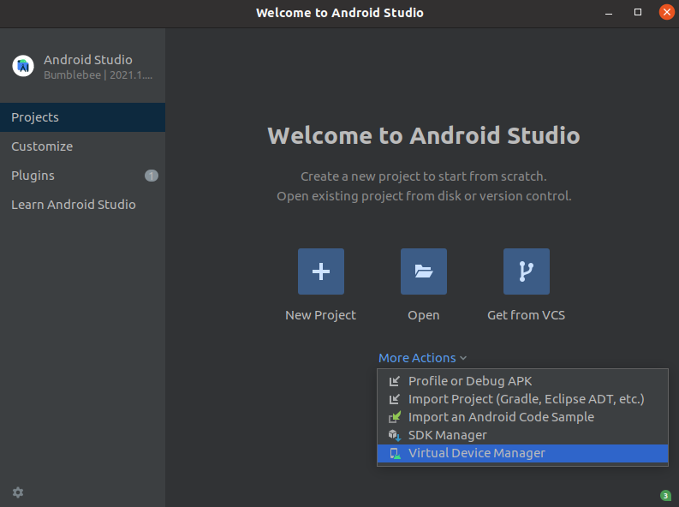Click the New Project text label

pos(320,315)
